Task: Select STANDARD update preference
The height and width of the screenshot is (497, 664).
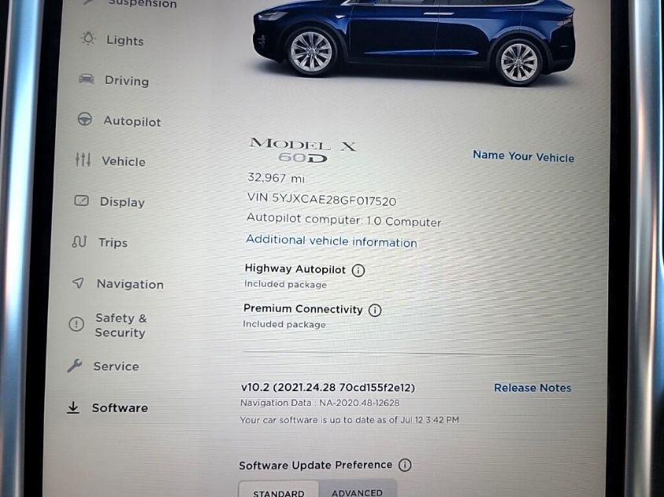Action: [x=279, y=489]
